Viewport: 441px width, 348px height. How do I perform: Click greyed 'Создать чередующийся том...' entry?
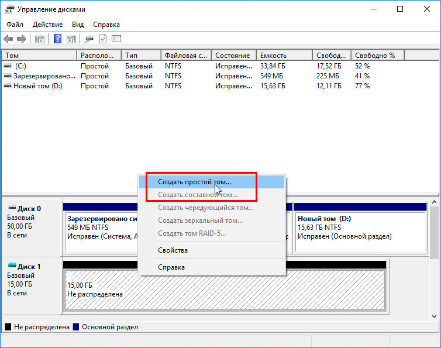(212, 208)
